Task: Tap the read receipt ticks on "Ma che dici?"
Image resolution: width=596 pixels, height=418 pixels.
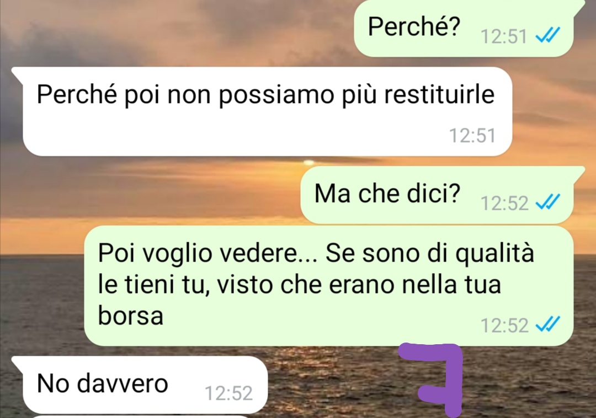Action: pos(548,202)
